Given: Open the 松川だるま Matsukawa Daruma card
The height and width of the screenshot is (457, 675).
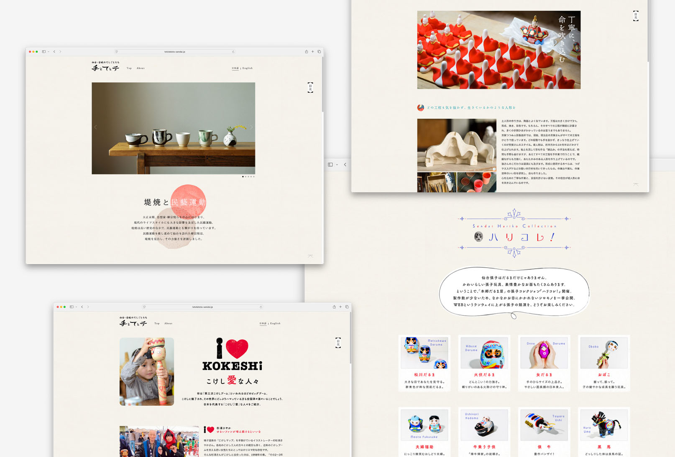Looking at the screenshot, I should (424, 363).
